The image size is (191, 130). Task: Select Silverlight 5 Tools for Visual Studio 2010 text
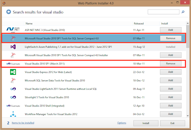pyautogui.click(x=47, y=97)
